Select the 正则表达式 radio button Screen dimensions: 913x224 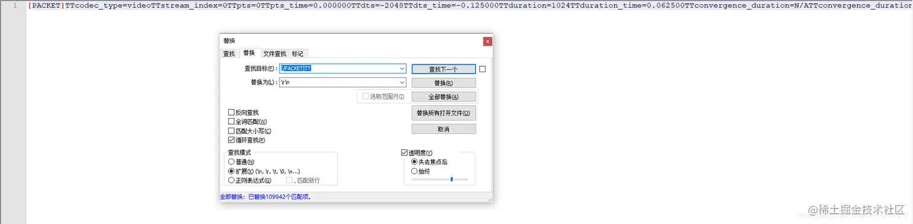point(231,180)
